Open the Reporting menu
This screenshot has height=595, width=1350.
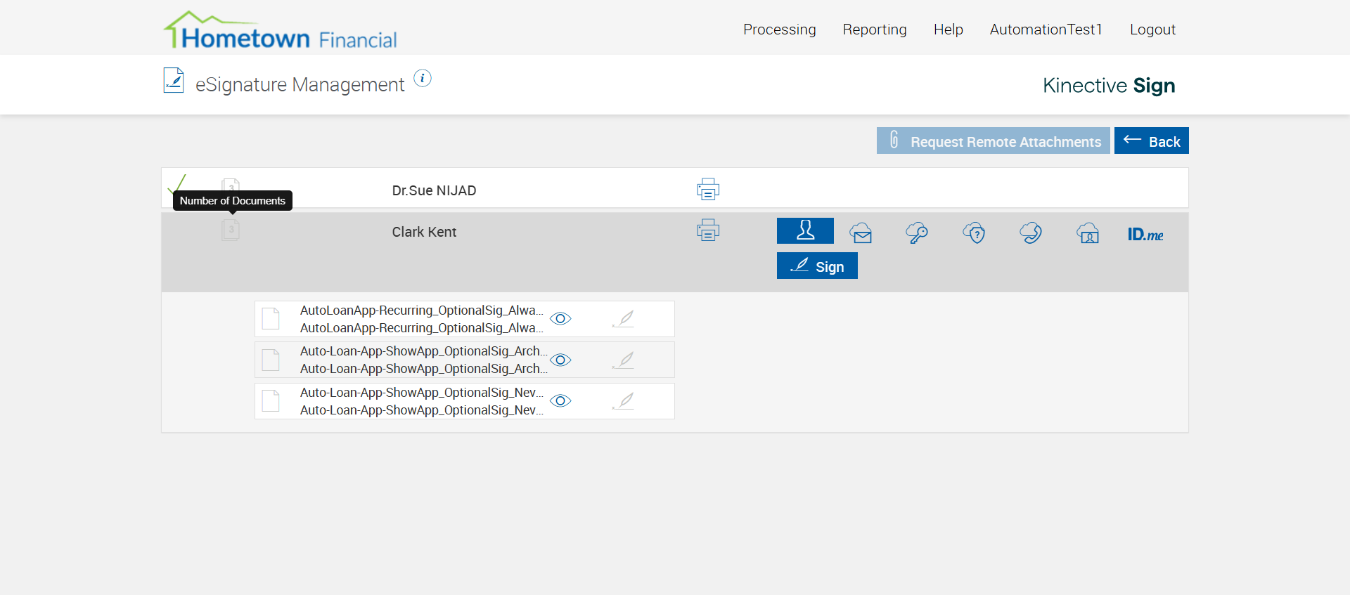pos(875,30)
